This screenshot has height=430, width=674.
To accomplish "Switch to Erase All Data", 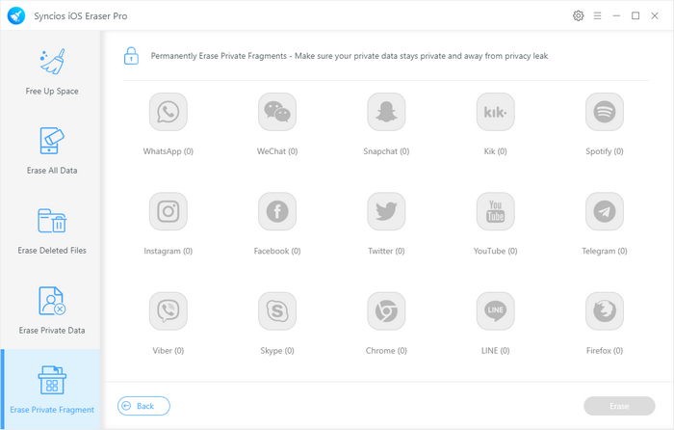I will [52, 150].
